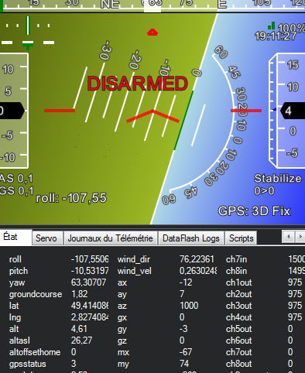Click the roll value in status list
The width and height of the screenshot is (305, 373).
pos(90,259)
